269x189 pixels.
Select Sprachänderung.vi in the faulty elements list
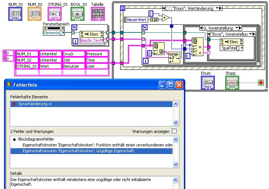click(91, 104)
